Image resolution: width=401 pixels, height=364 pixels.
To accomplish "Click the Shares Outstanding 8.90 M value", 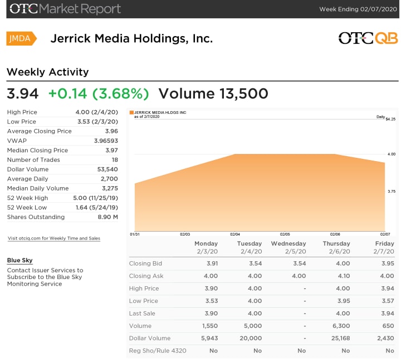I will tap(107, 217).
